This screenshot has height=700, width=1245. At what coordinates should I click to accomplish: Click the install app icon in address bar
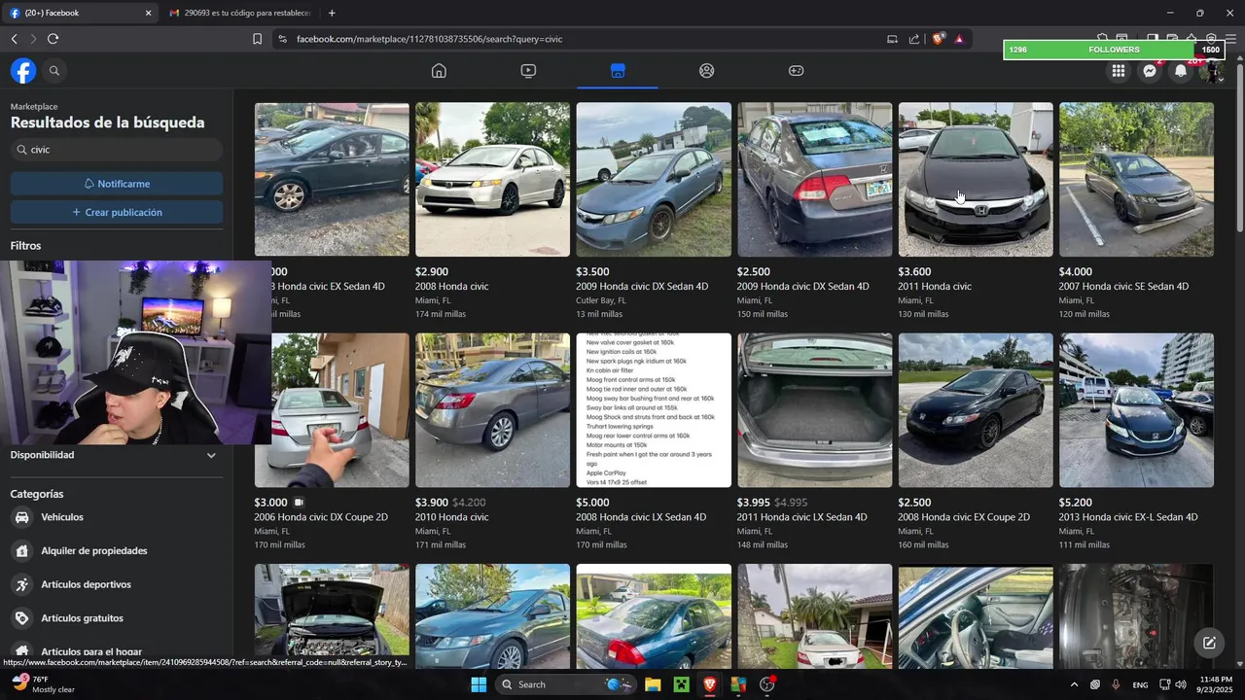(x=892, y=39)
